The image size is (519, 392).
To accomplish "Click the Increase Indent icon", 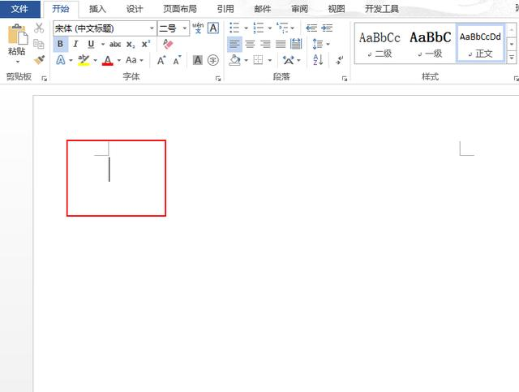I will click(x=327, y=28).
